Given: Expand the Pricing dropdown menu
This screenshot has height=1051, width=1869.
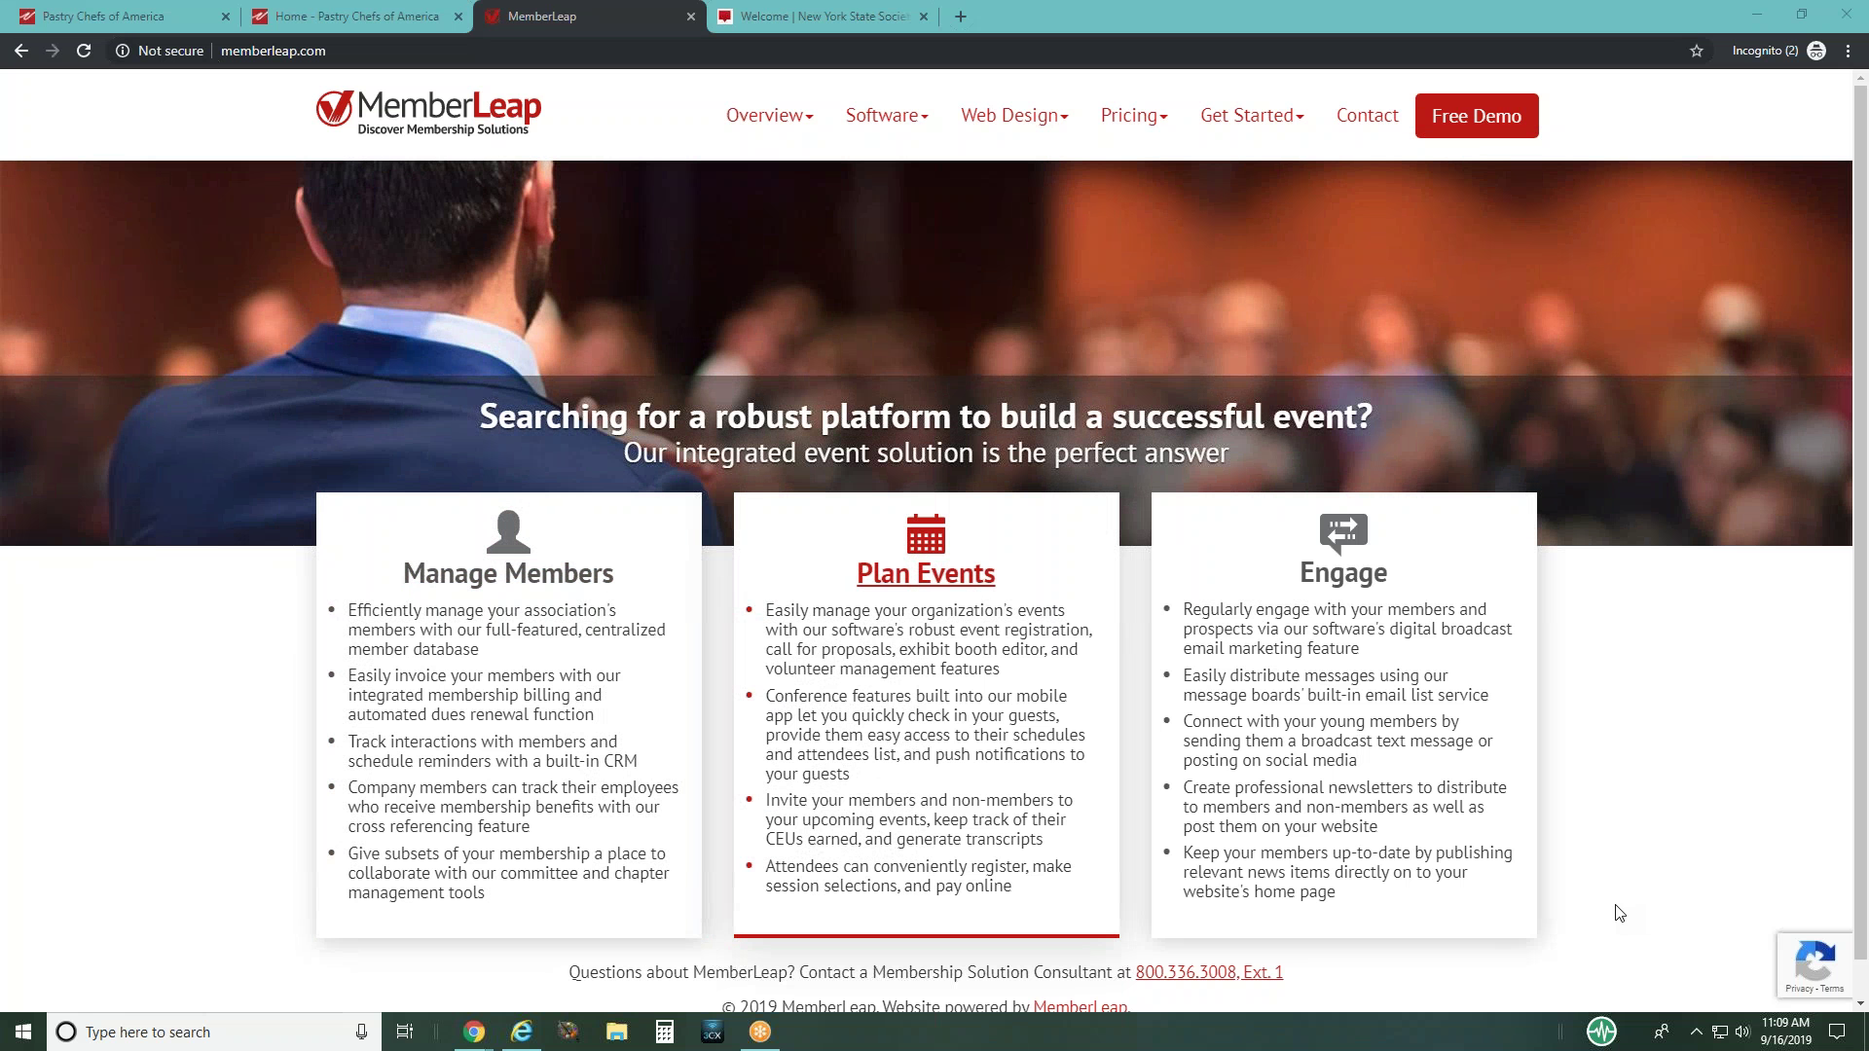Looking at the screenshot, I should (x=1134, y=115).
